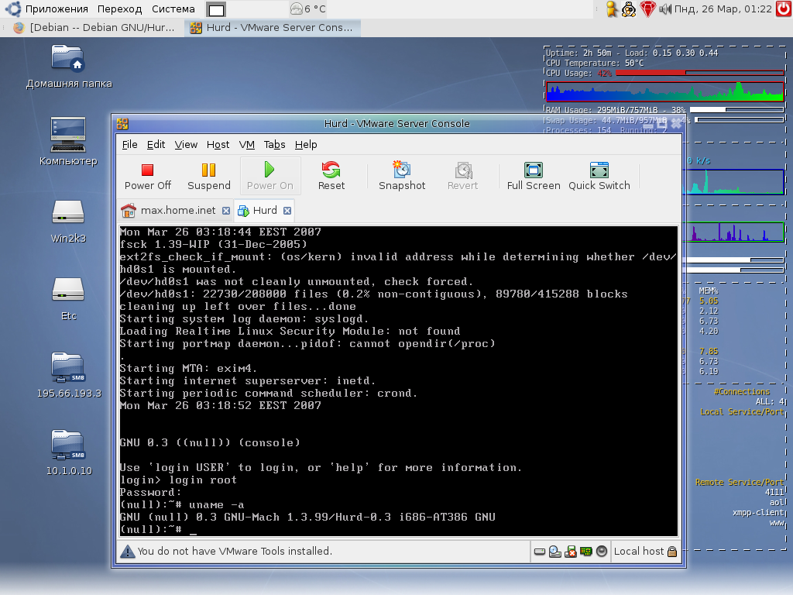Switch to the Debian GNU/Hurd browser window
Viewport: 793px width, 595px height.
click(x=94, y=28)
